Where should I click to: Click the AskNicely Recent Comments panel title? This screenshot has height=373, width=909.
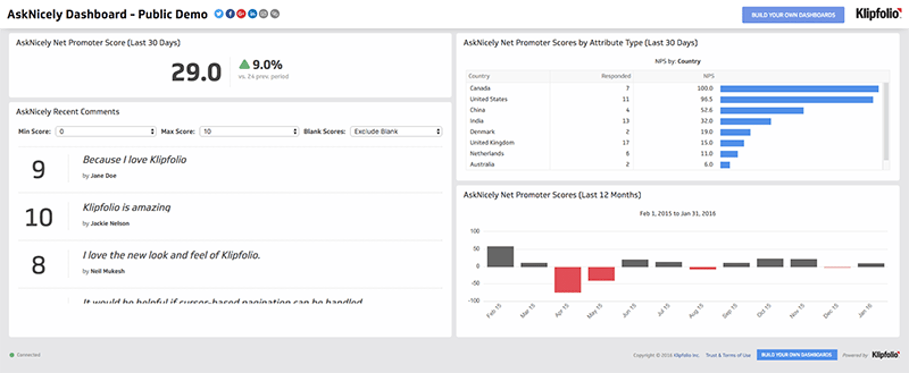click(x=68, y=112)
